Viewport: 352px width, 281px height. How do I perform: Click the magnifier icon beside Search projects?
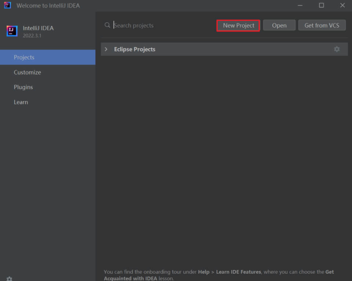coord(107,25)
